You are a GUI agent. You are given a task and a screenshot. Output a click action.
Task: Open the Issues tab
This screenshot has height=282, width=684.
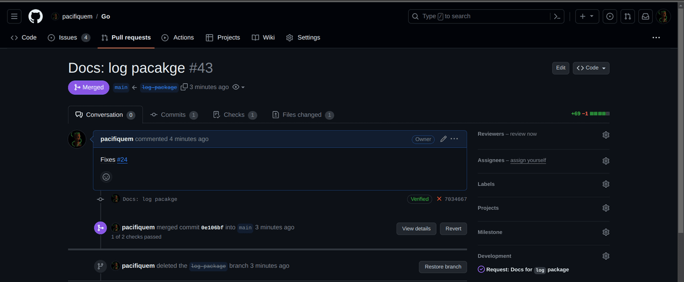pos(68,38)
